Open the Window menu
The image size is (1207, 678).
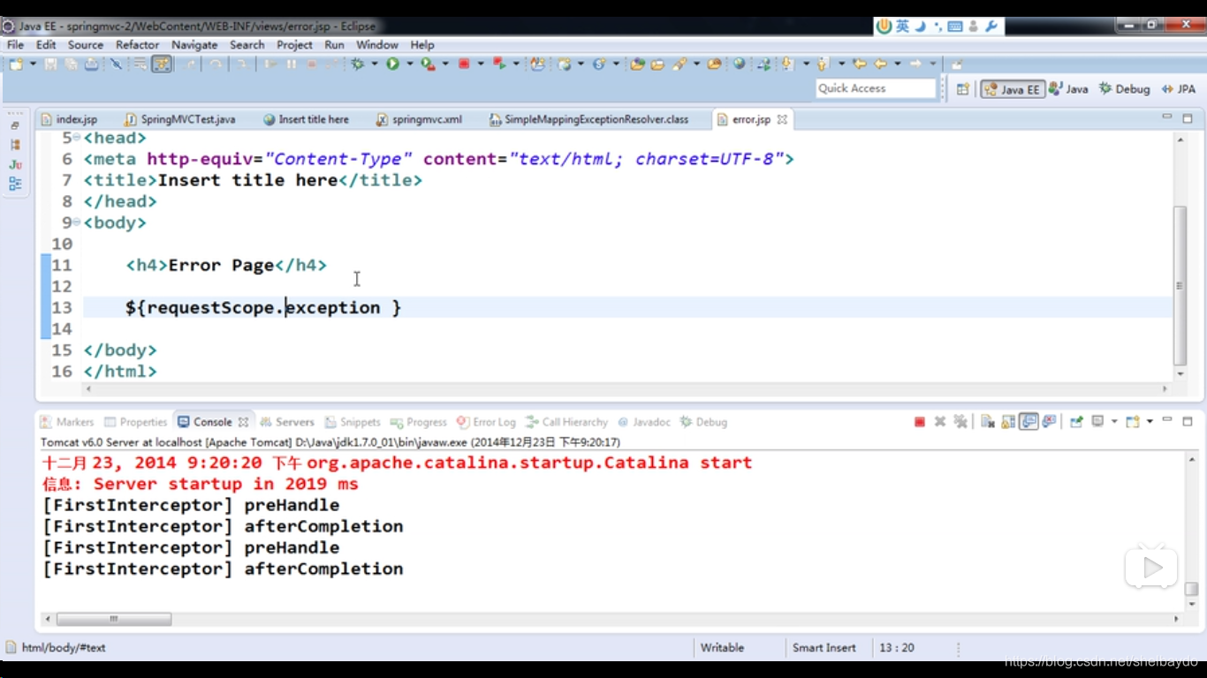click(377, 45)
